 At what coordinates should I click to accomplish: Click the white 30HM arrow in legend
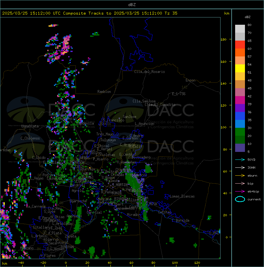point(240,168)
